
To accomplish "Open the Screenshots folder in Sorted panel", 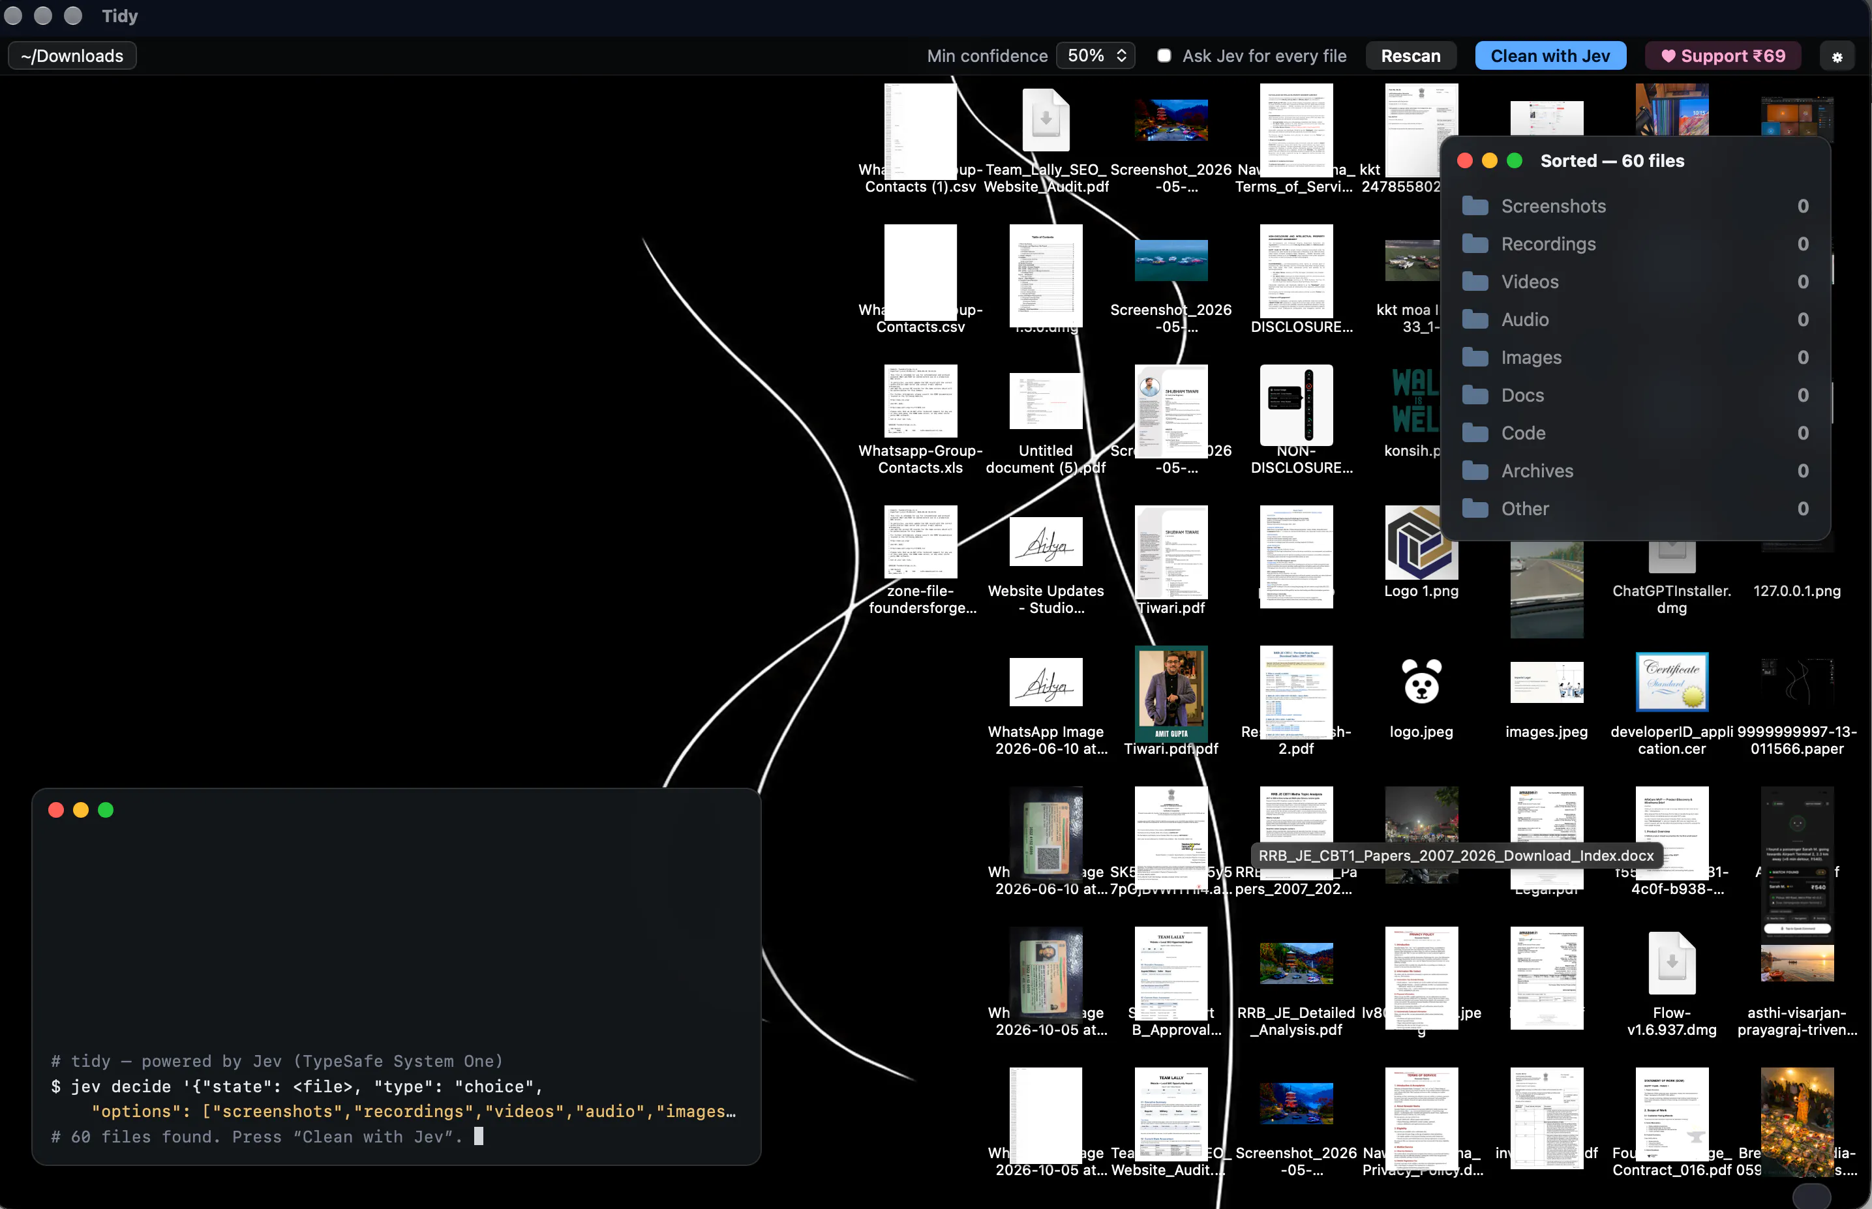I will click(1636, 205).
